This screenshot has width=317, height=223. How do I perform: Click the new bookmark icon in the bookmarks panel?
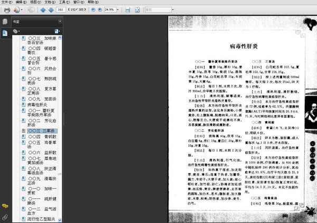click(57, 31)
